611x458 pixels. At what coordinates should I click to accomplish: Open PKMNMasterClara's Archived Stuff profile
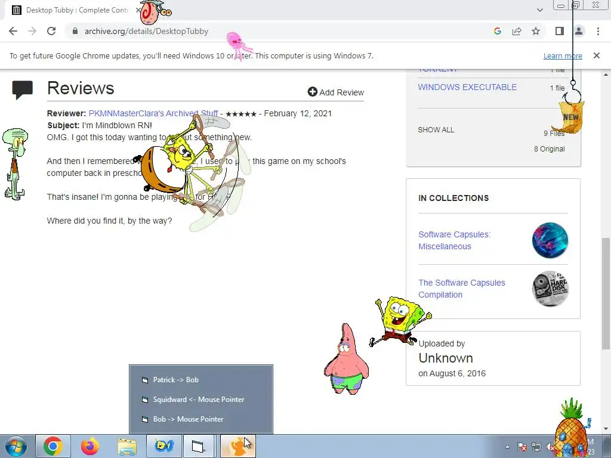153,113
